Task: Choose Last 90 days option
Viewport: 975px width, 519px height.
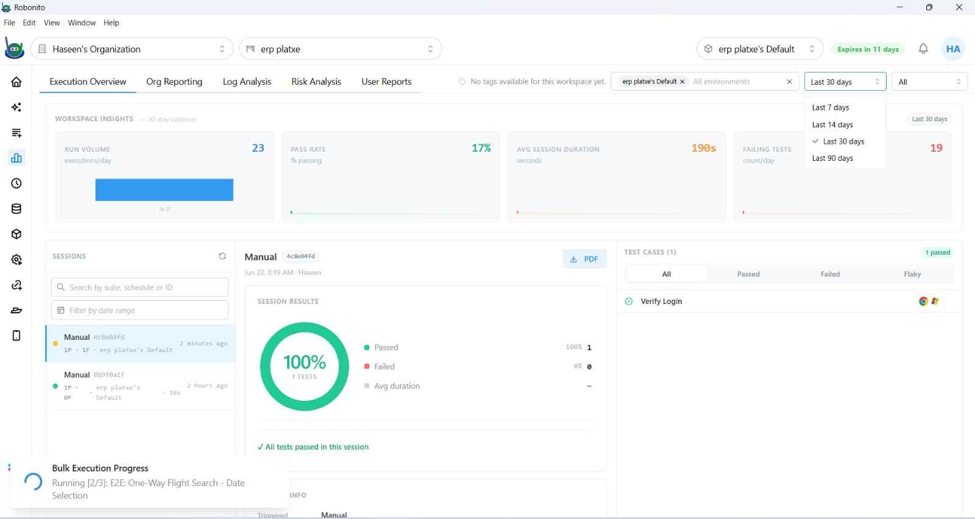Action: (845, 158)
